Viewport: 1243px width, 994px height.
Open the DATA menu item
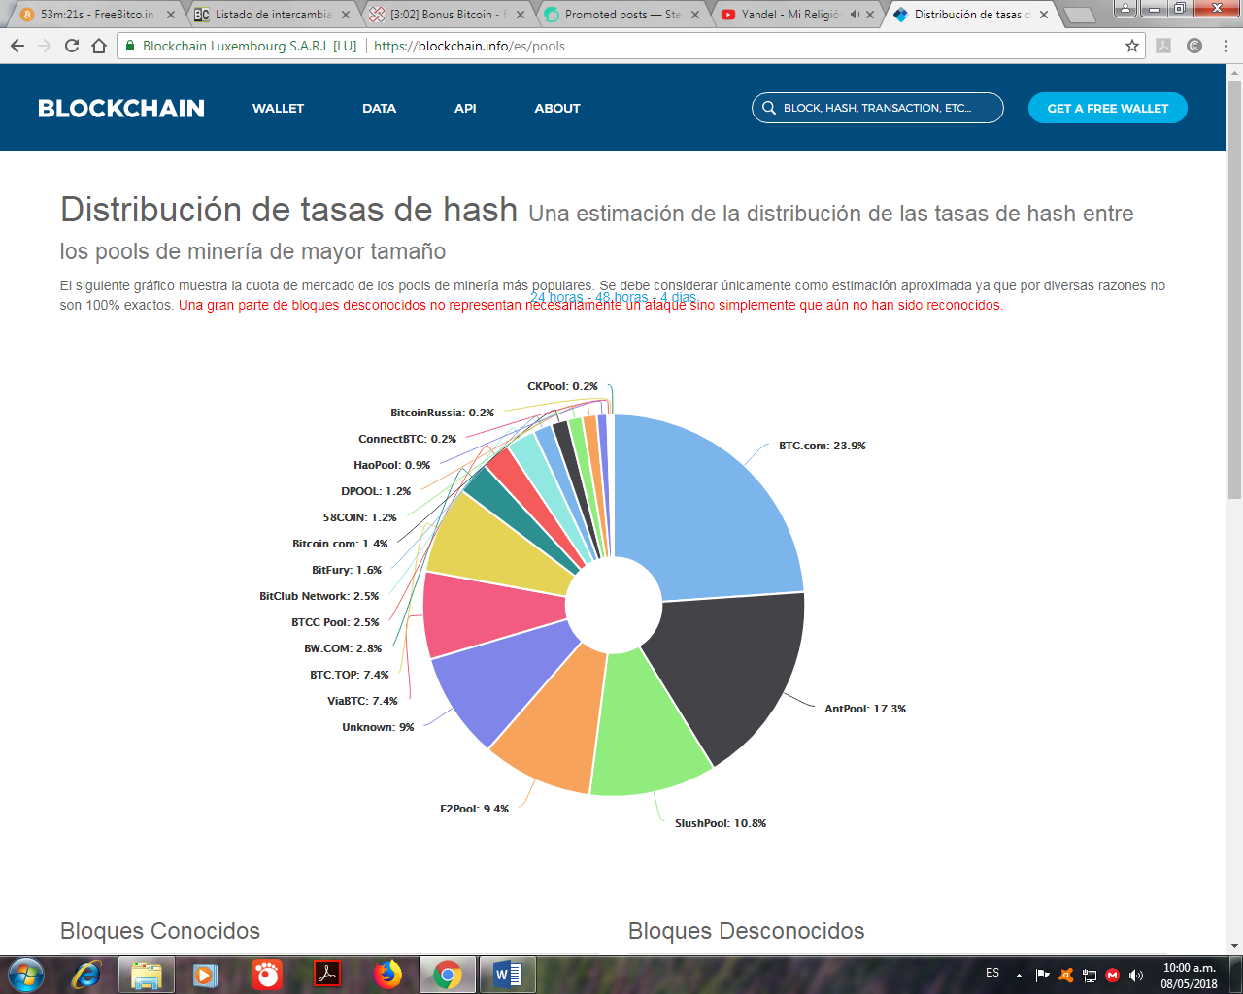point(379,108)
